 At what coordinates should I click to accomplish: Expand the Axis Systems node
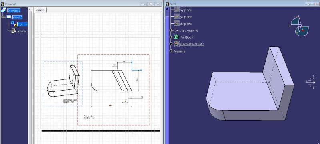click(x=171, y=30)
